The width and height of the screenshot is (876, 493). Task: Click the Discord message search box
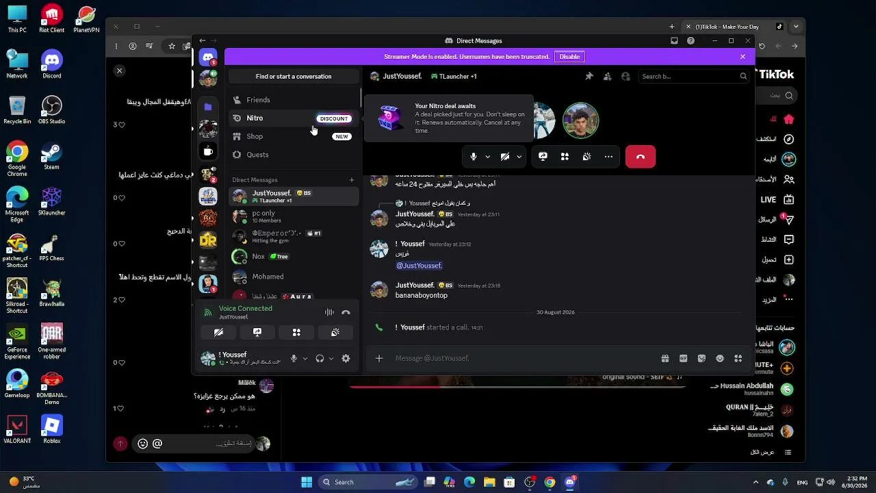point(693,77)
